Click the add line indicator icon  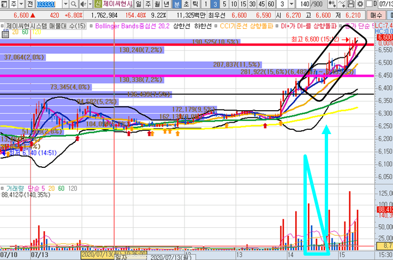(342, 4)
